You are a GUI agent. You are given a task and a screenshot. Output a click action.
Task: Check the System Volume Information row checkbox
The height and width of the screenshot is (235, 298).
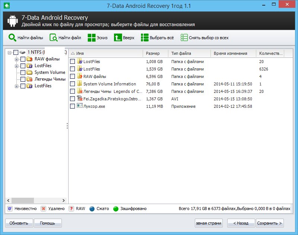72,84
